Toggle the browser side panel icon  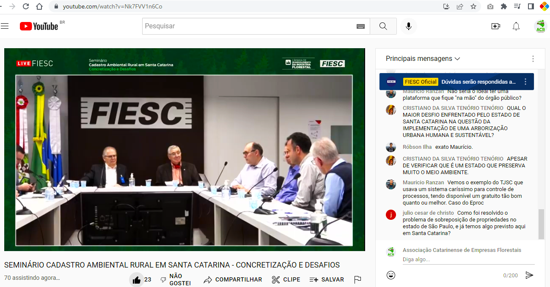click(x=531, y=6)
